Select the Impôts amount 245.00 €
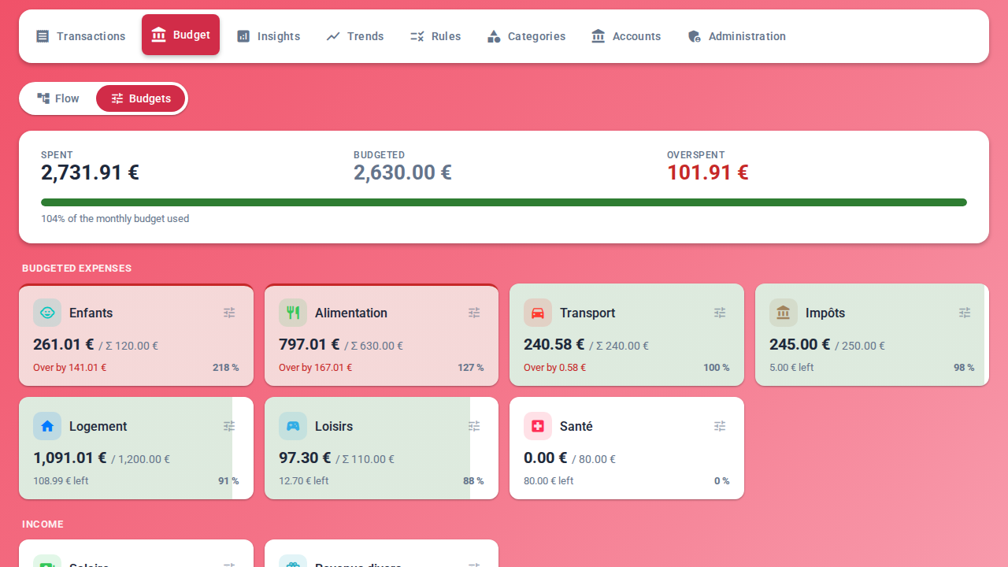 (799, 344)
